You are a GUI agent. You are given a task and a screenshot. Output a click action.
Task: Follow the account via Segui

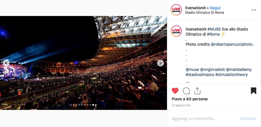pos(215,8)
